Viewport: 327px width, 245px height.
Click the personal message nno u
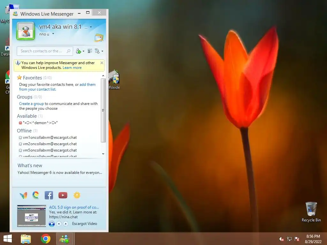(44, 34)
